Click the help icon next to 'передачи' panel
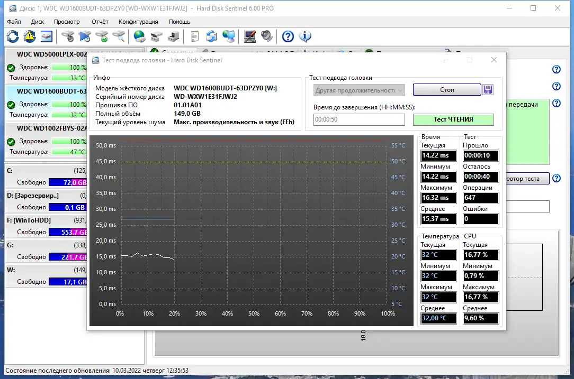Viewport: 574px width, 379px height. coord(557,103)
